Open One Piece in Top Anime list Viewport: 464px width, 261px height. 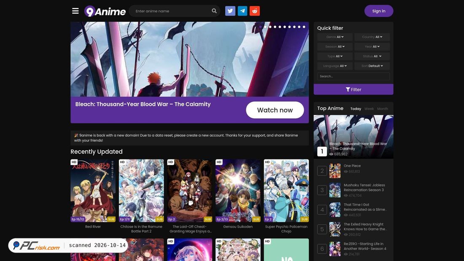[352, 166]
